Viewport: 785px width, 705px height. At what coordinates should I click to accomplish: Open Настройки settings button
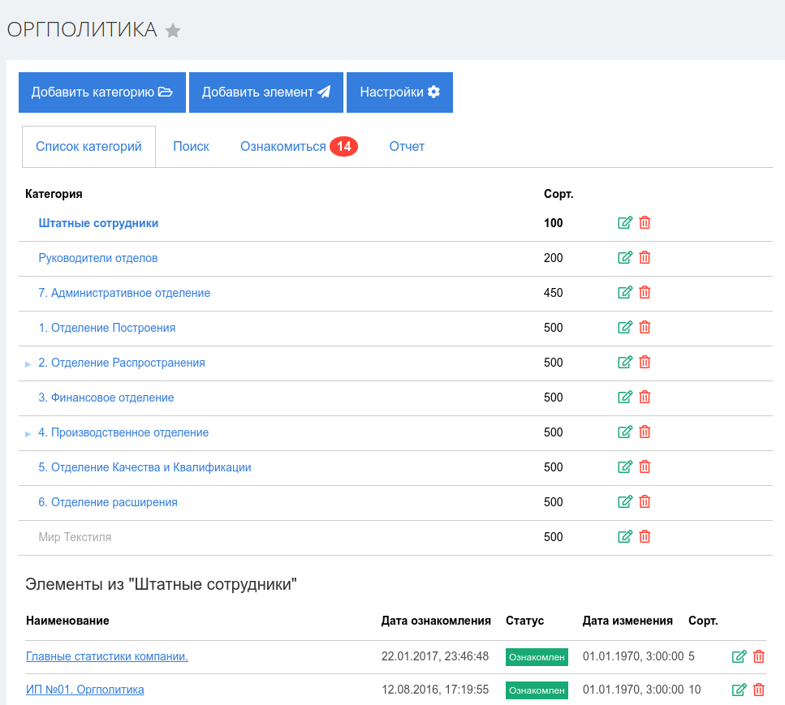point(399,92)
